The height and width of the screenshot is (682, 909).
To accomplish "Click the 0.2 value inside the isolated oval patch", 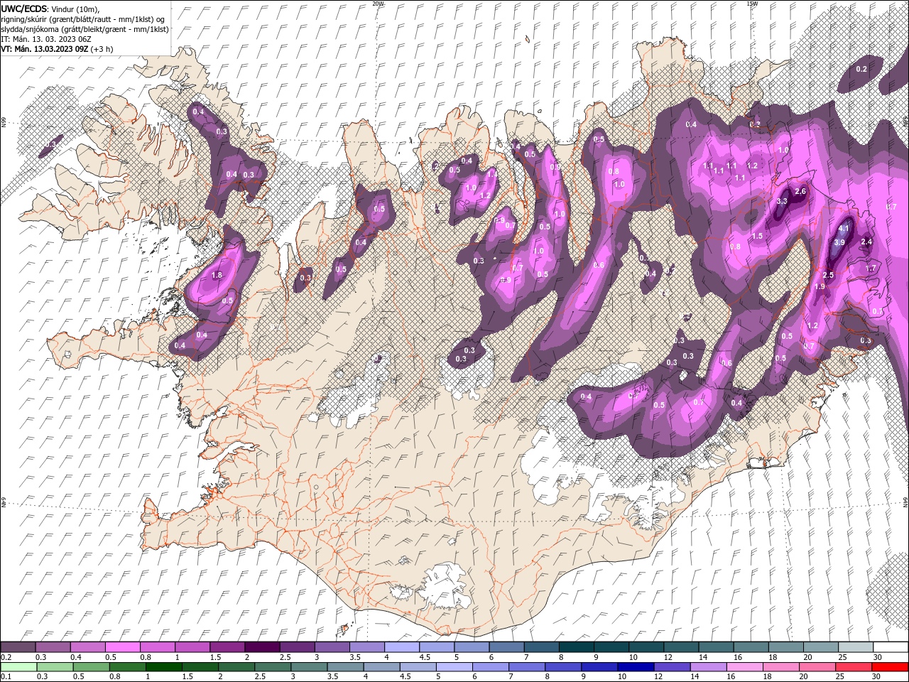I will 861,69.
